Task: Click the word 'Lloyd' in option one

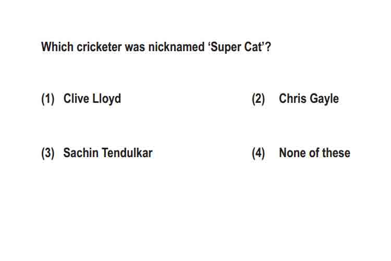Action: [106, 99]
